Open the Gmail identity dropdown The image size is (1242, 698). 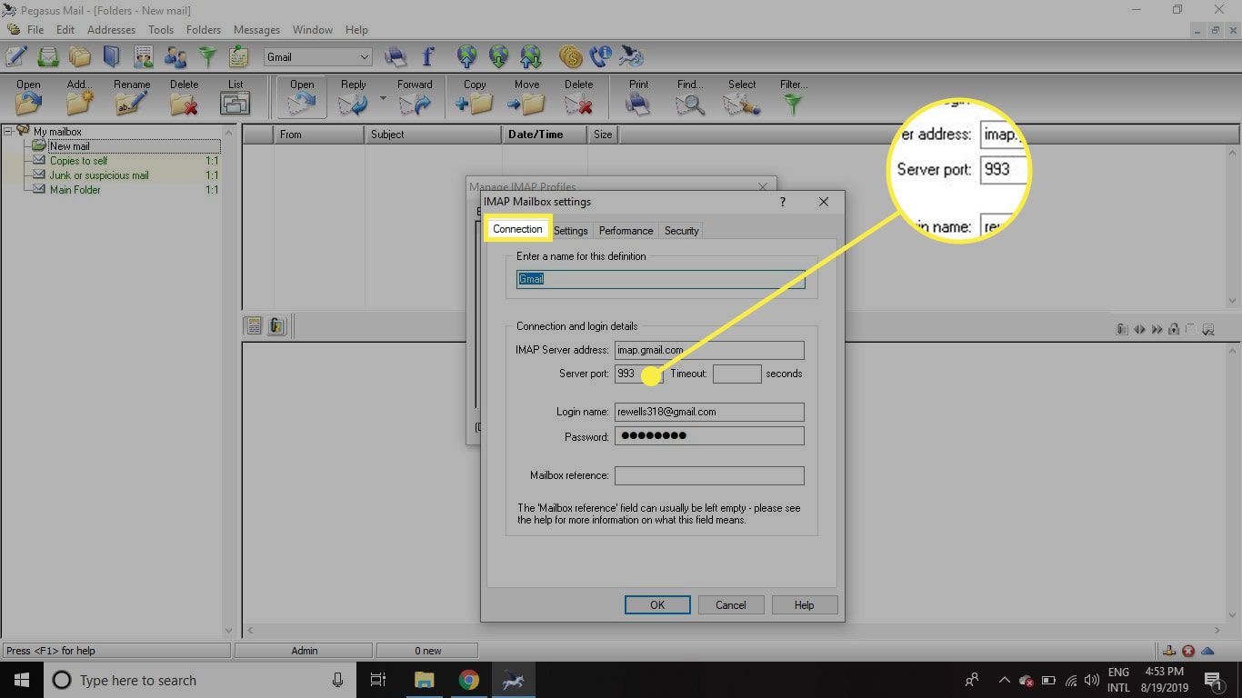point(318,57)
